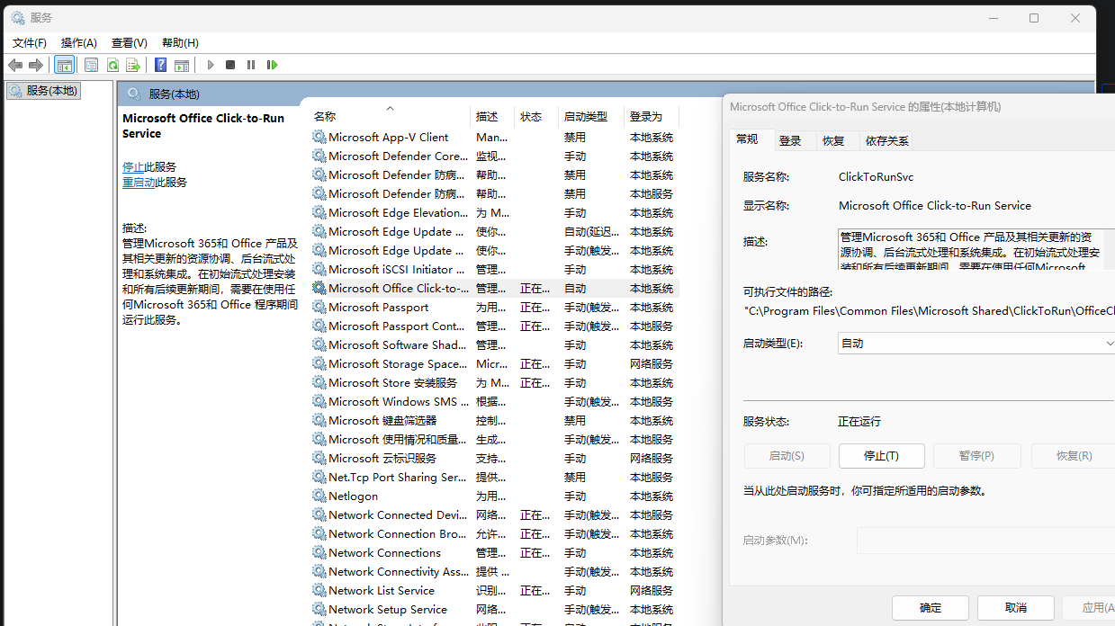
Task: Click the 描述 text box in properties
Action: 976,249
